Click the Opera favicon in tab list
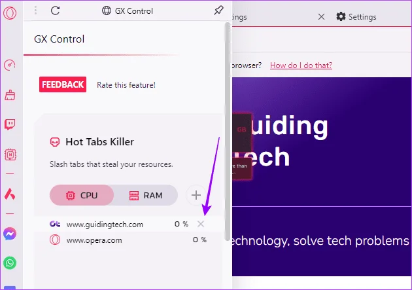The width and height of the screenshot is (412, 290). coord(55,240)
